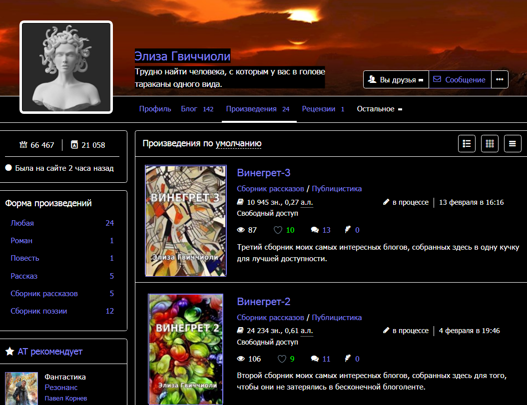This screenshot has width=527, height=405.
Task: Click the page size icon beside 10 945 зн.
Action: point(240,202)
